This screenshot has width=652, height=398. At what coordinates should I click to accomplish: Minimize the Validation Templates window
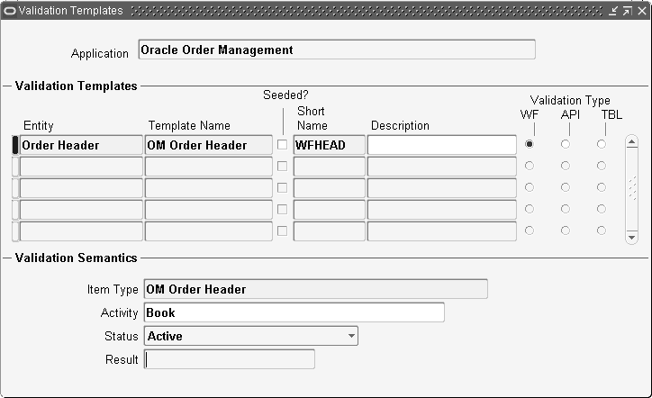coord(613,11)
